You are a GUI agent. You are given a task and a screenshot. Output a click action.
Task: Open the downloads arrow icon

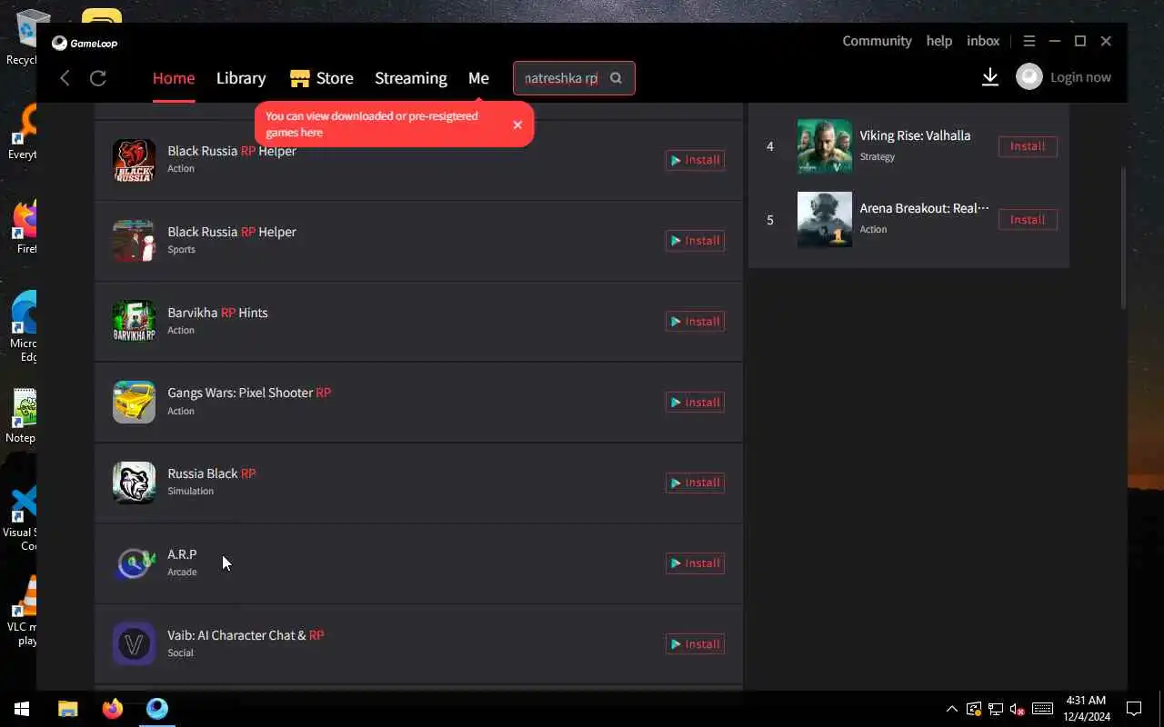[x=990, y=77]
